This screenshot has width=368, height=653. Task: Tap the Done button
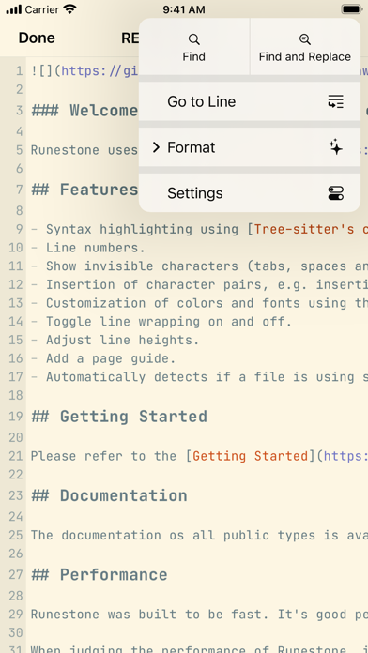tap(37, 38)
